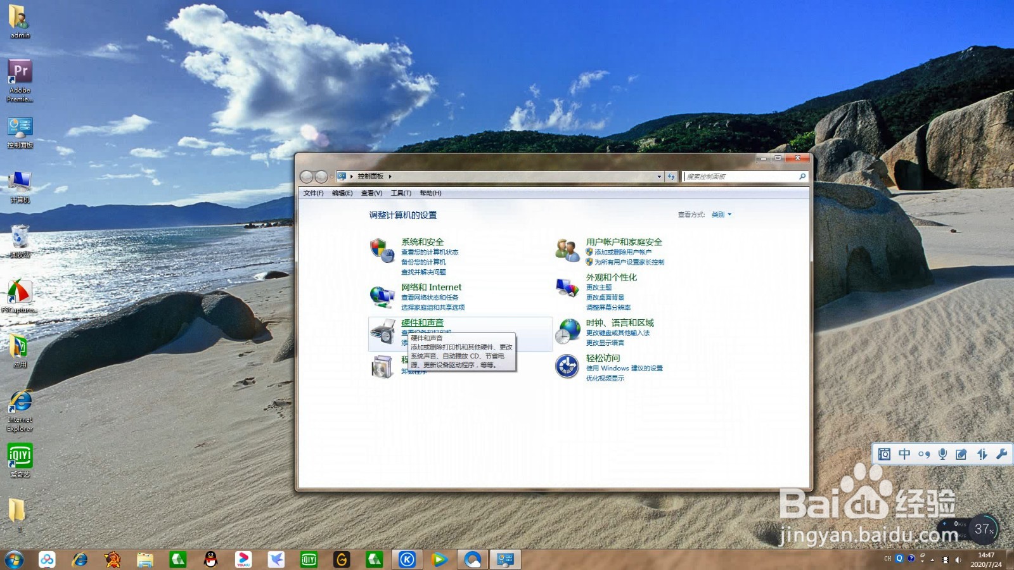Click the volume speaker tray icon

pyautogui.click(x=958, y=560)
